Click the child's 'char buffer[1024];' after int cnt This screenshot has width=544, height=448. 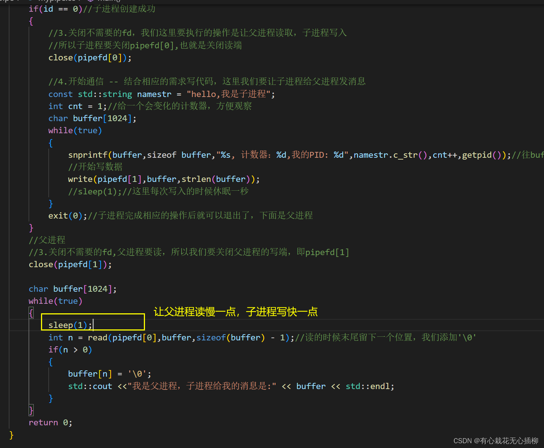[x=92, y=118]
